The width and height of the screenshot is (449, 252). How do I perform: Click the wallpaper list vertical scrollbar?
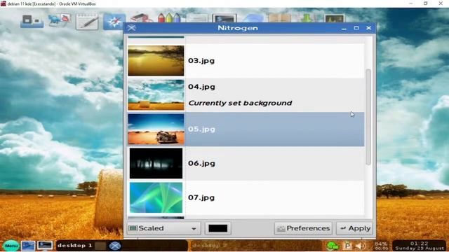tap(368, 117)
